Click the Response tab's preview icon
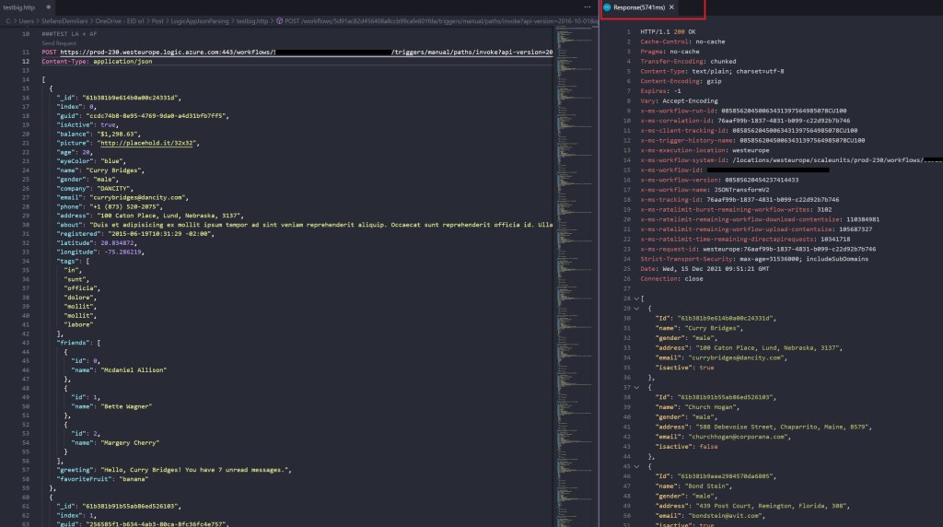943x527 pixels. [x=607, y=7]
